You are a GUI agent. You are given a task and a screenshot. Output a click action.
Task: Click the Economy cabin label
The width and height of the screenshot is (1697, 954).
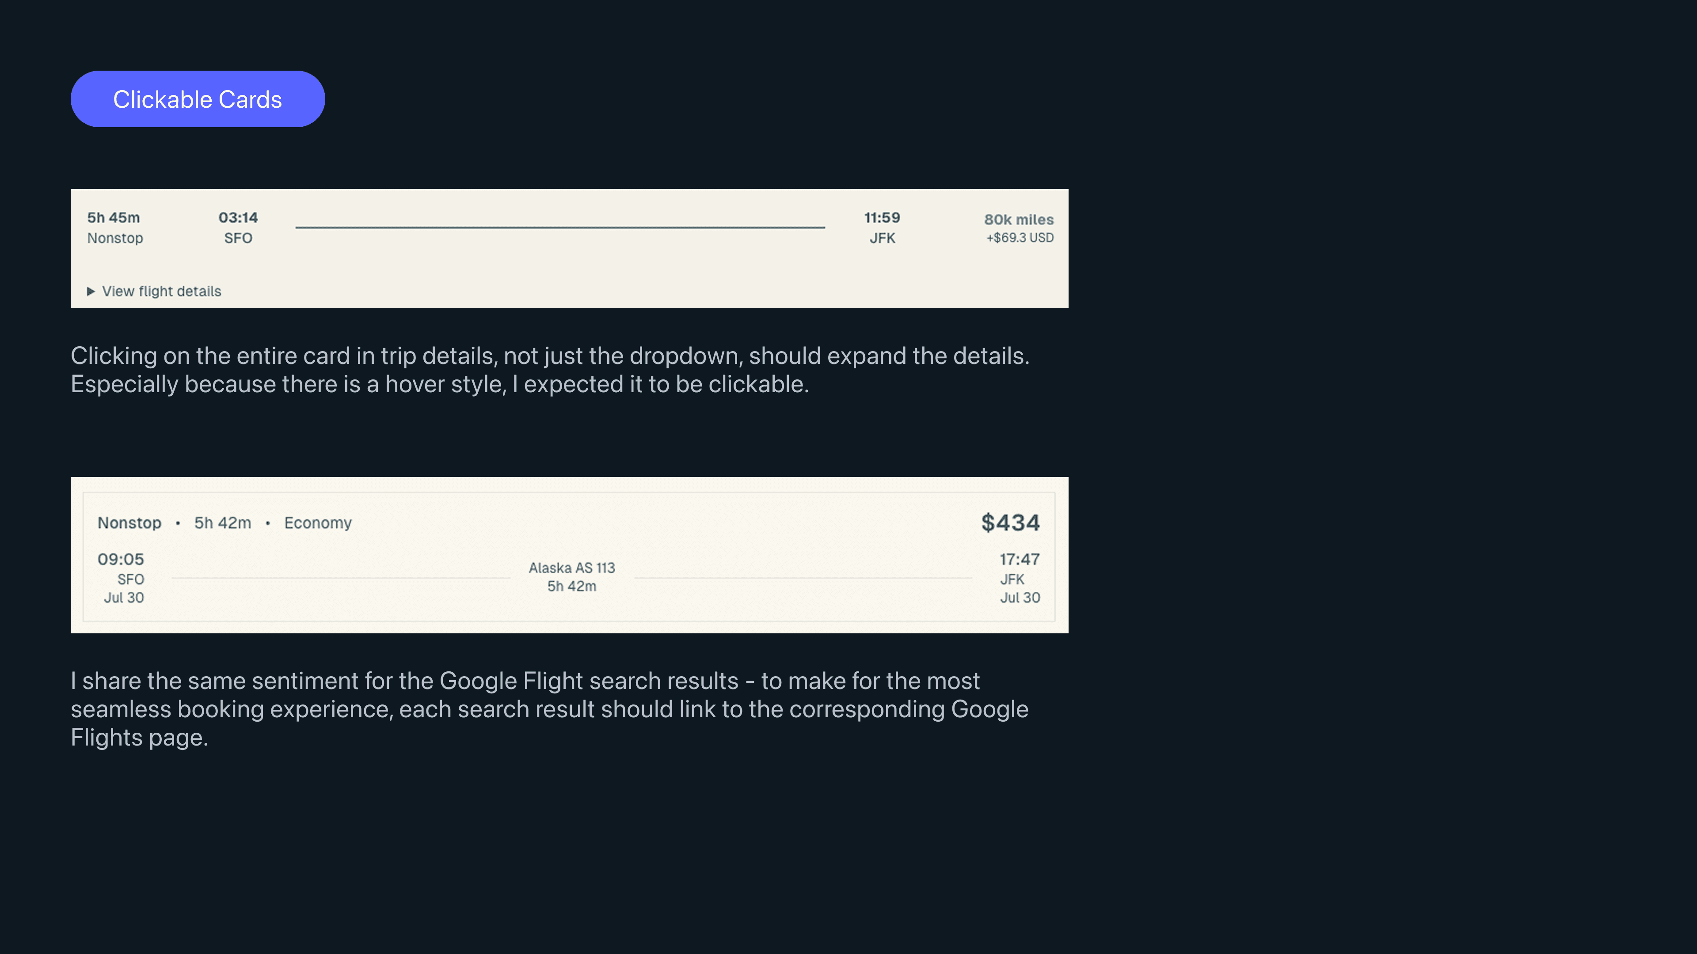tap(318, 523)
